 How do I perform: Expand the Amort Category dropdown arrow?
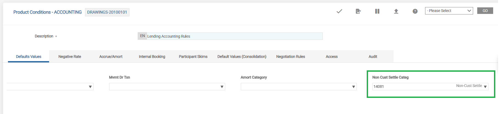click(x=354, y=87)
